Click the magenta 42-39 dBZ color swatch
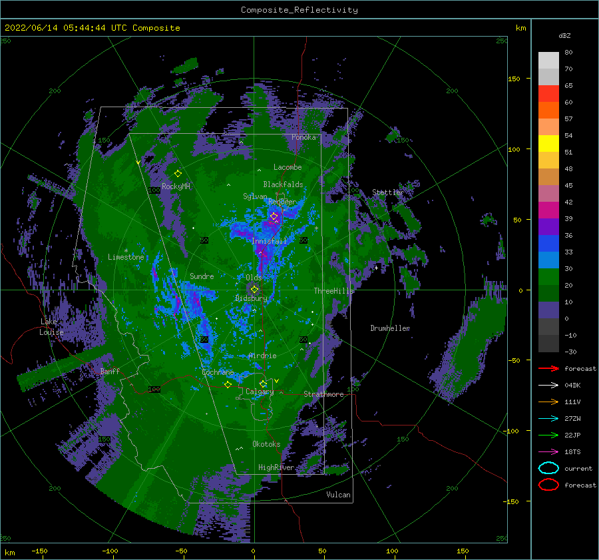Viewport: 599px width, 560px height. [x=548, y=210]
